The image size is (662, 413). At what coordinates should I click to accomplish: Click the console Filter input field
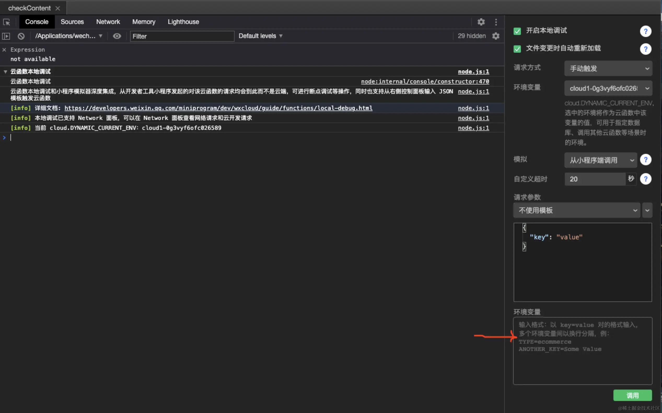click(182, 36)
